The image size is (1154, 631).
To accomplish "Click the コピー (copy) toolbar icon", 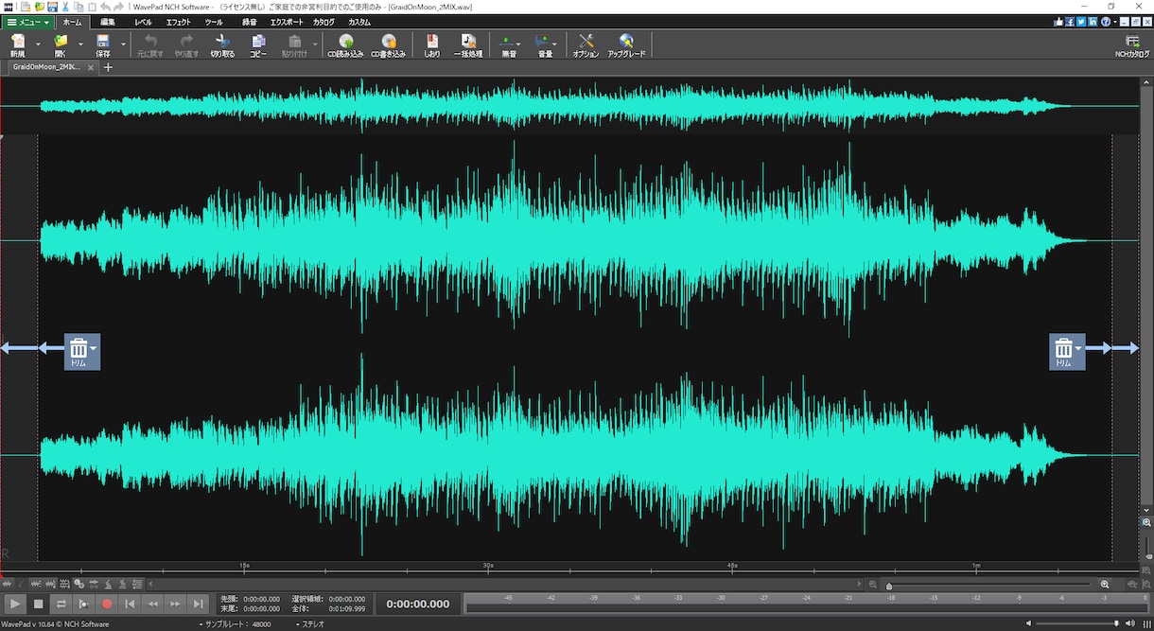I will (258, 44).
